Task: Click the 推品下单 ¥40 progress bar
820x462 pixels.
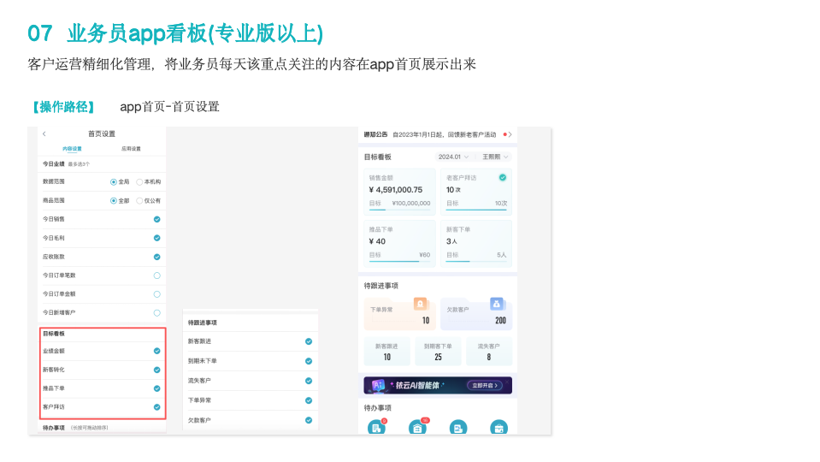Action: (x=399, y=261)
